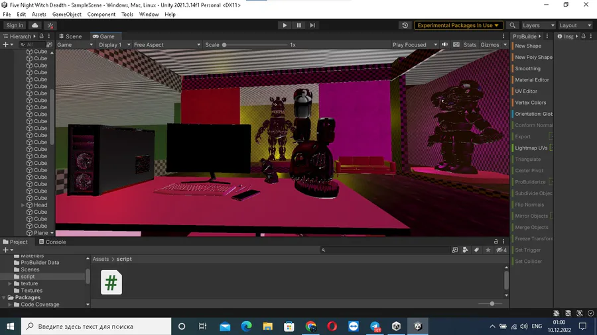Open the Tools menu
This screenshot has width=597, height=335.
coord(127,15)
